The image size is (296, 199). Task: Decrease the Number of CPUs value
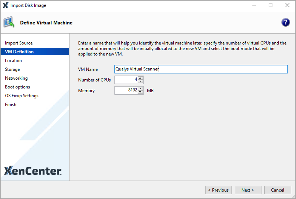140,81
